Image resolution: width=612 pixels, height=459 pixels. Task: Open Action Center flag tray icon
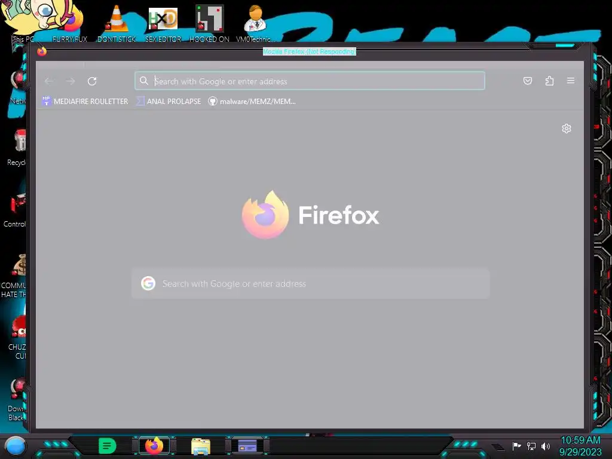pyautogui.click(x=516, y=446)
